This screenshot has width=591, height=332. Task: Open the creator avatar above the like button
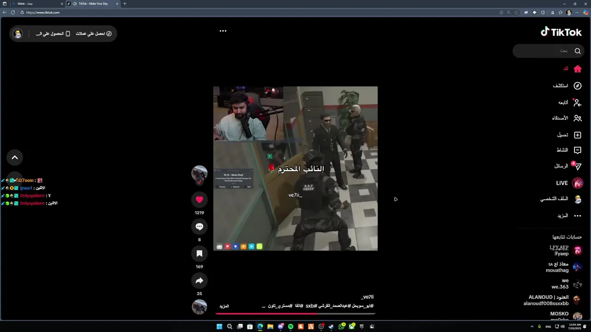(x=199, y=173)
